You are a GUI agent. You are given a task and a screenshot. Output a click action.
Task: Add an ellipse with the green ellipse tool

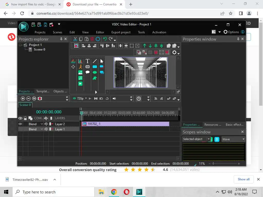[x=95, y=72]
